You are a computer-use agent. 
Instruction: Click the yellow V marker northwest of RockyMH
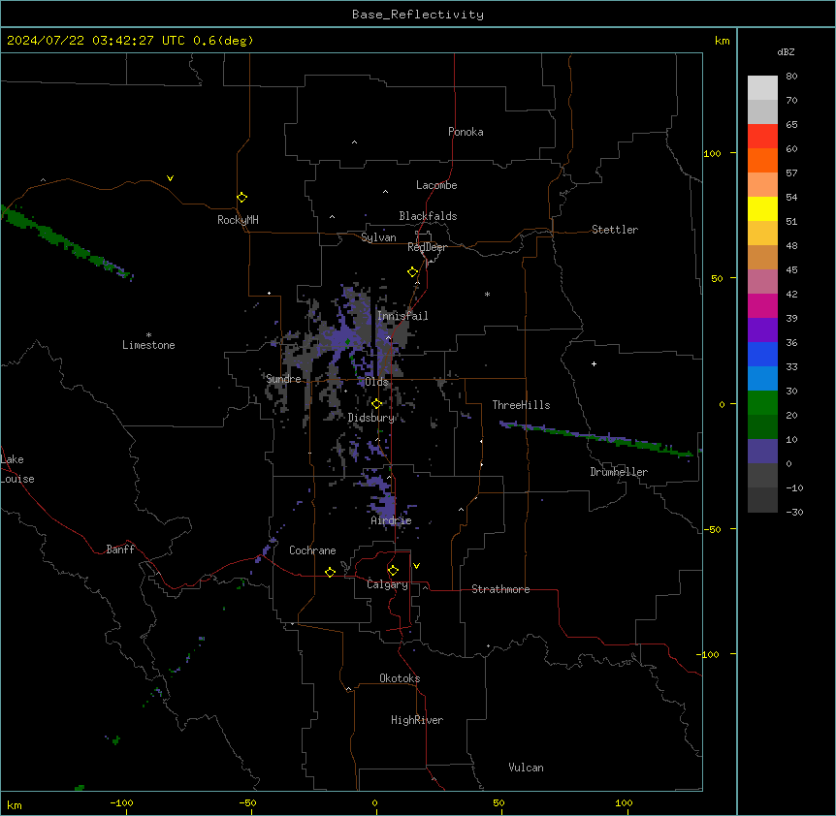(x=170, y=178)
